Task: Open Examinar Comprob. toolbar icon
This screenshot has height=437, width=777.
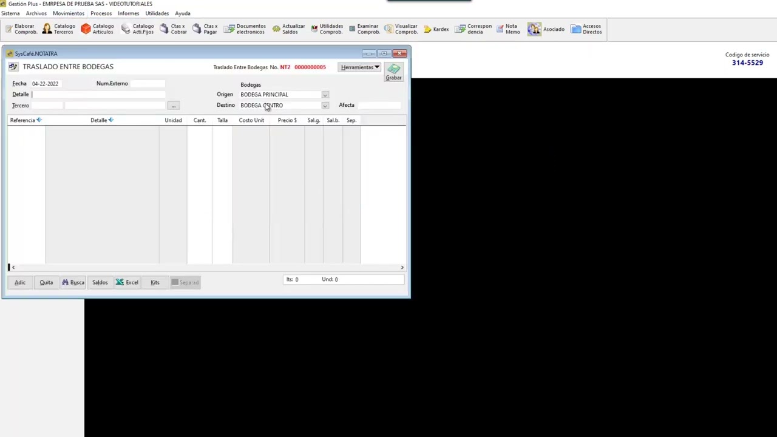Action: (x=364, y=29)
